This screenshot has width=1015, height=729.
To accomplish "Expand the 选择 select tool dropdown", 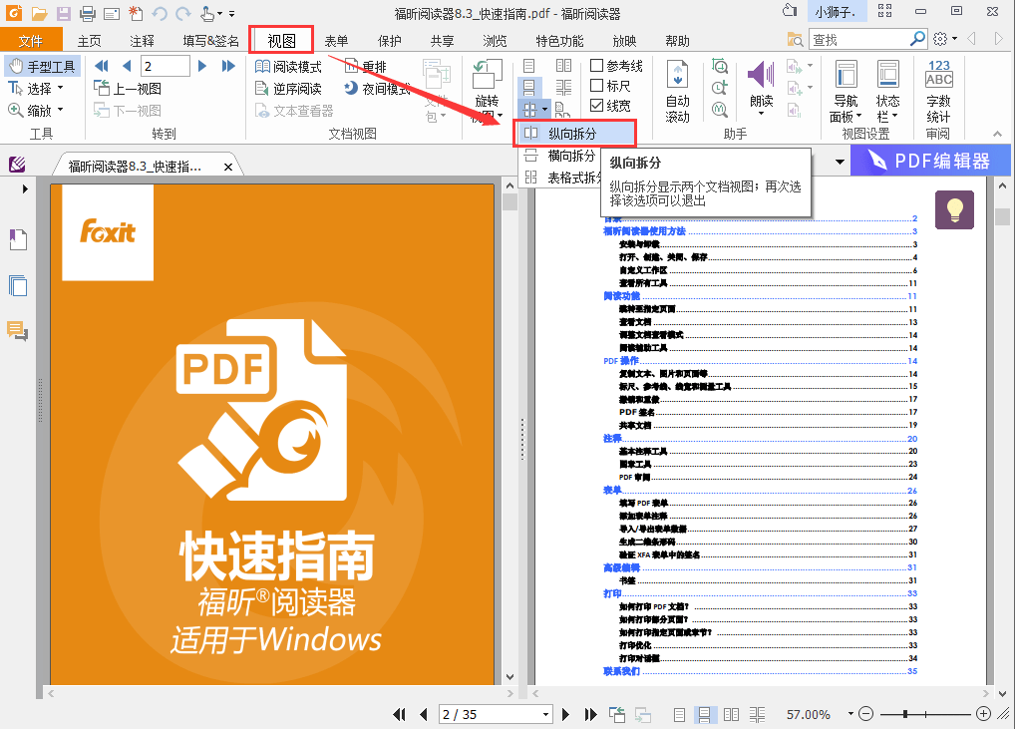I will [x=60, y=89].
